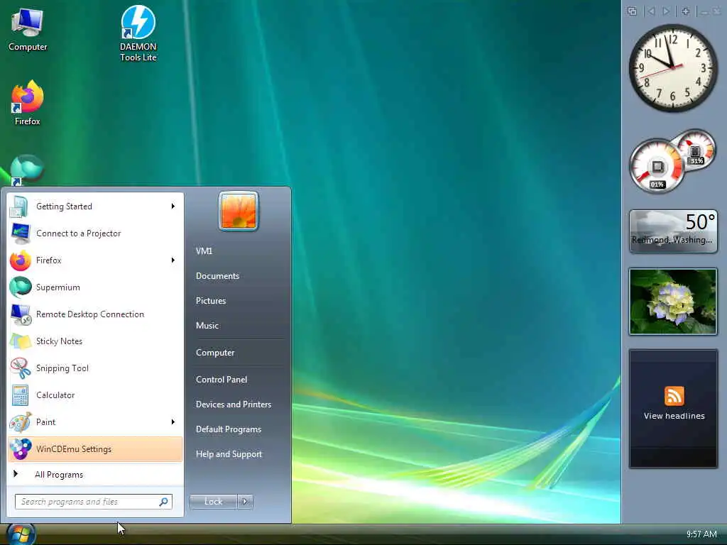Click the RSS feed icon in headlines gadget
727x545 pixels.
(x=674, y=396)
